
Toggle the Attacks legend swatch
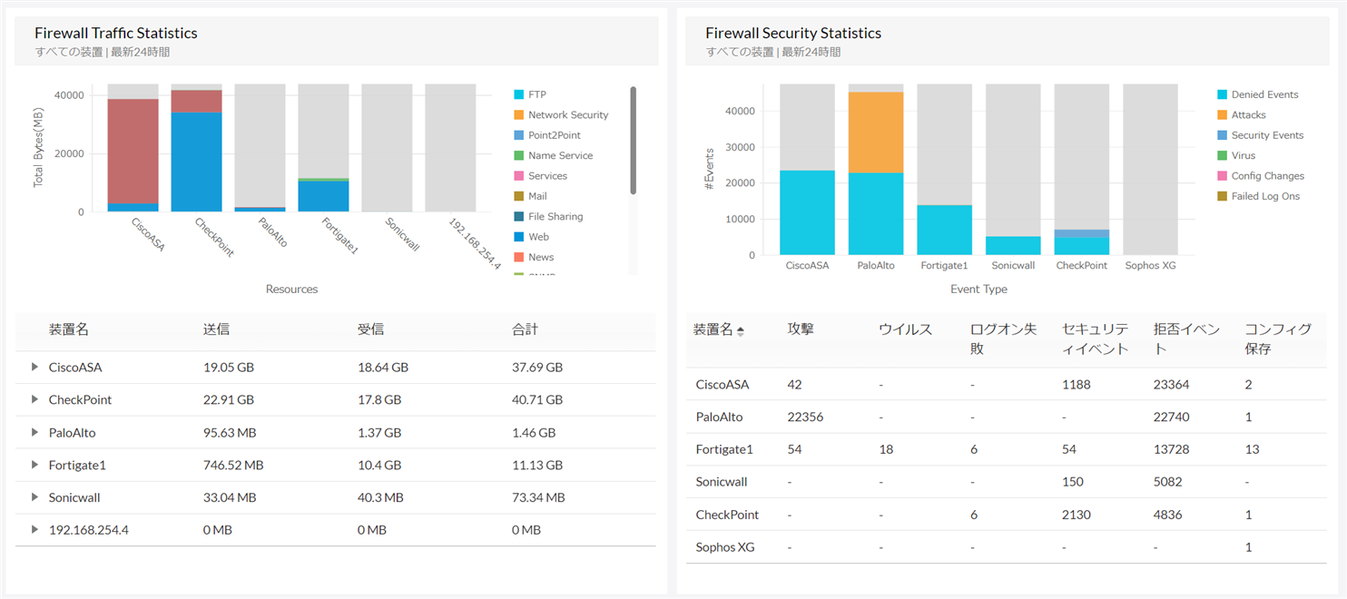click(1221, 115)
